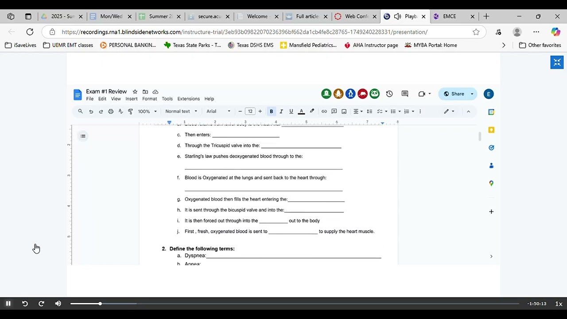Open the Tasks side panel icon
Screen dimensions: 567x319
pos(491,148)
